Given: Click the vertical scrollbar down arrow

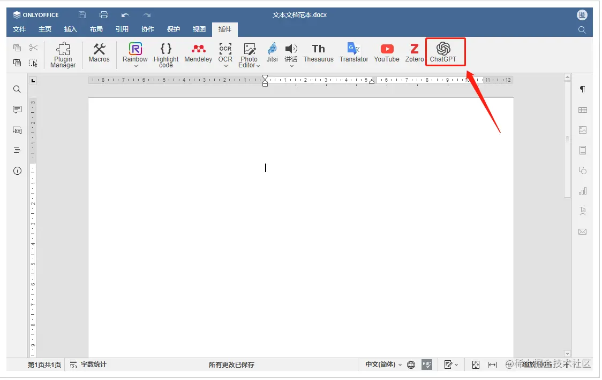Looking at the screenshot, I should coord(567,354).
